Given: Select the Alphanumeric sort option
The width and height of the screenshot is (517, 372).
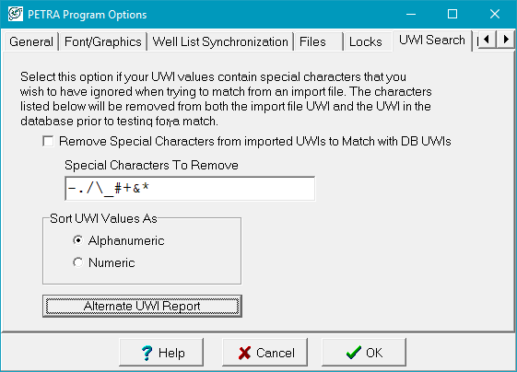Looking at the screenshot, I should [78, 240].
